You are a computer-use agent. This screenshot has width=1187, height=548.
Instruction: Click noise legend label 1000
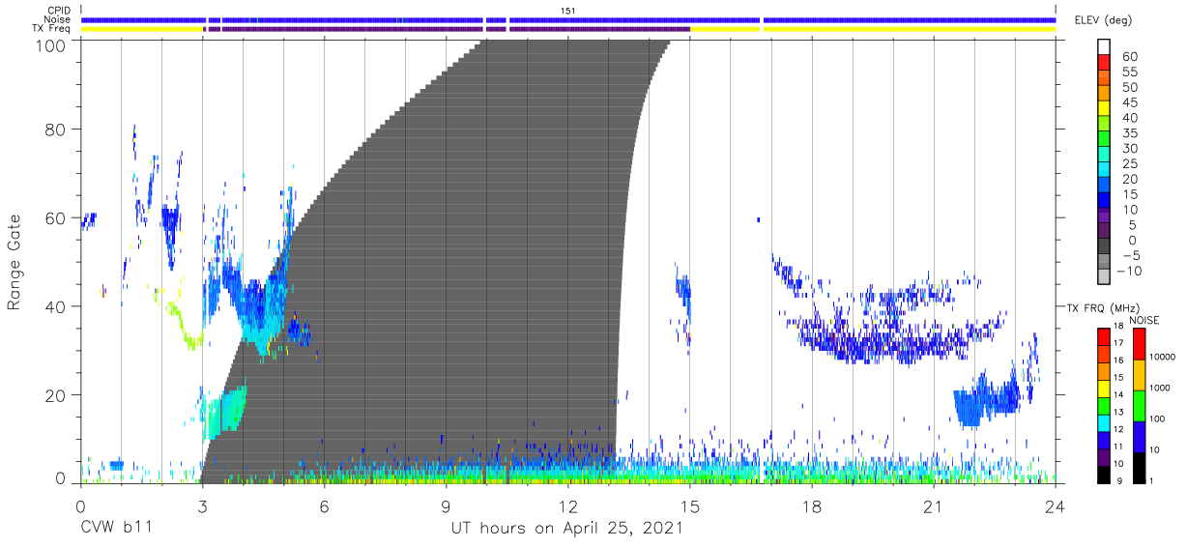pos(1162,388)
